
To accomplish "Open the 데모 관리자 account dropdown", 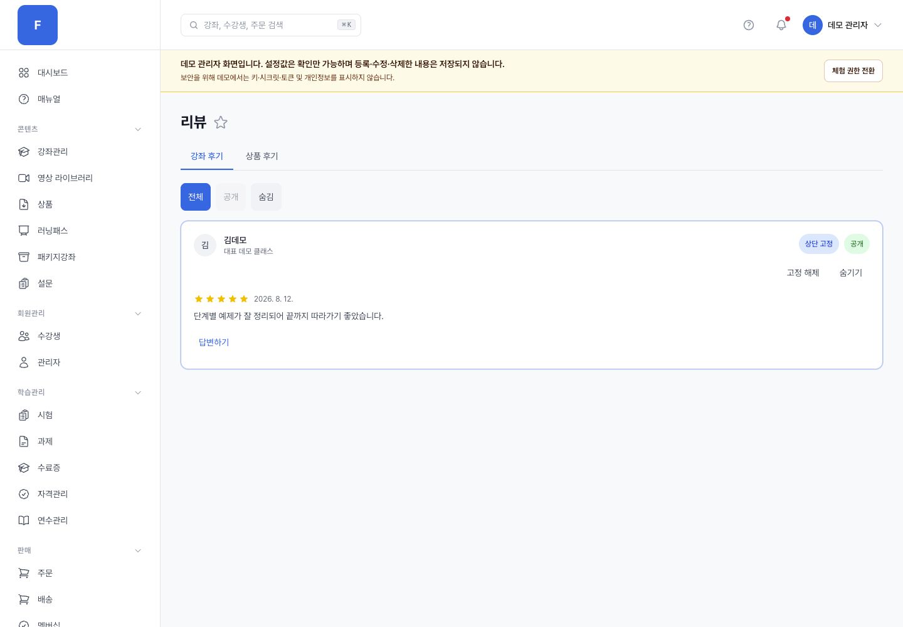I will click(843, 25).
